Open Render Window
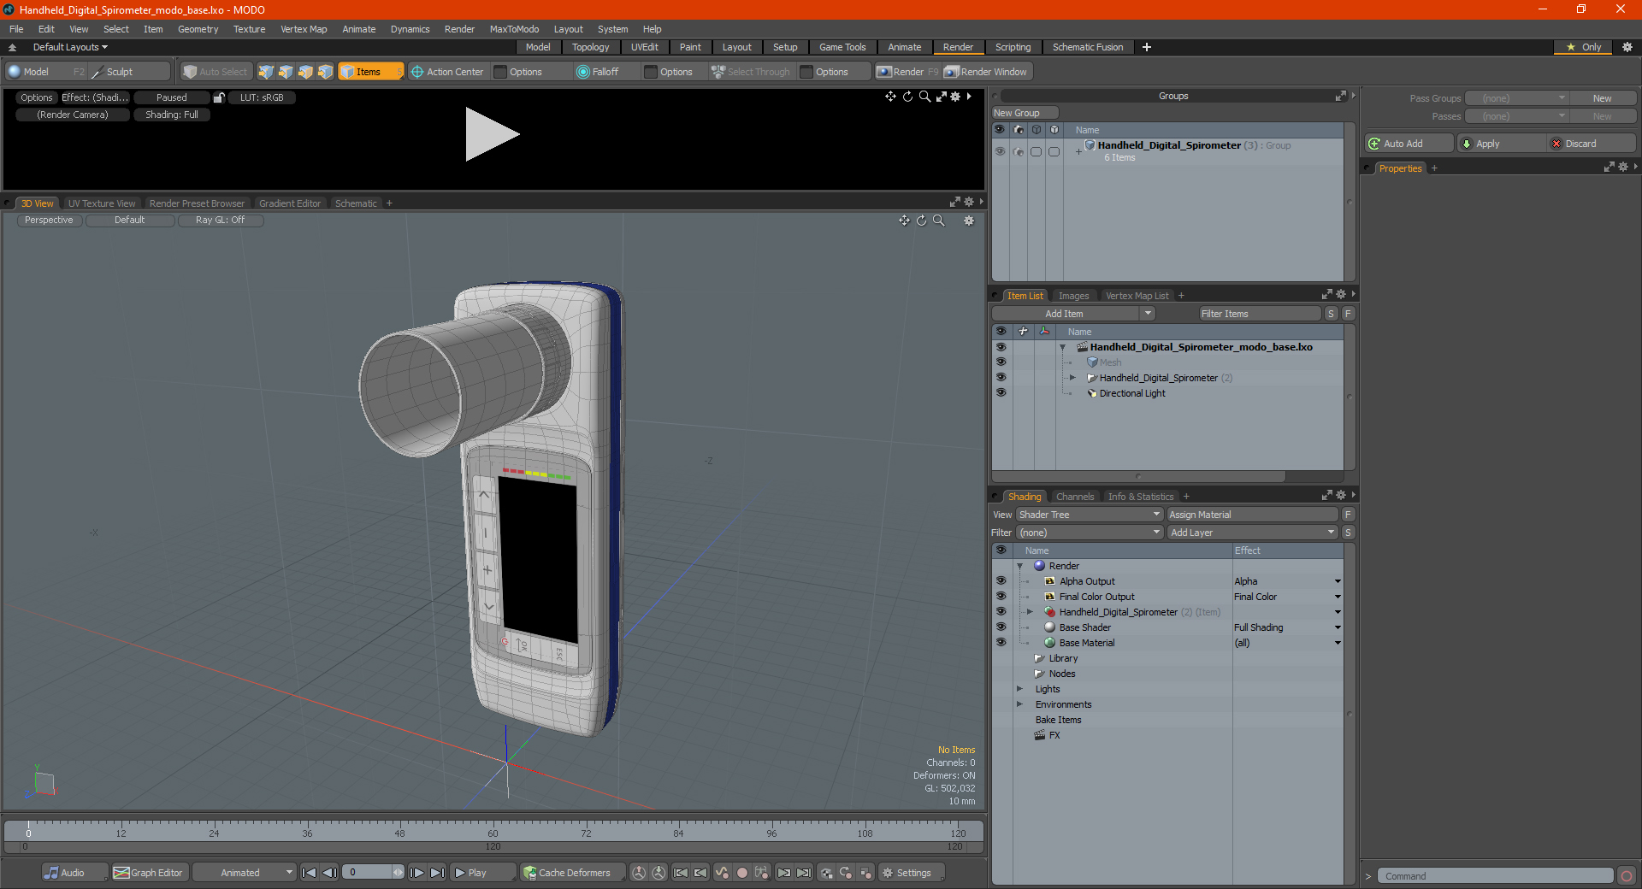 coord(986,72)
